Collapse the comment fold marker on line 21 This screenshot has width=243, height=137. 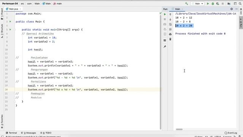15,94
